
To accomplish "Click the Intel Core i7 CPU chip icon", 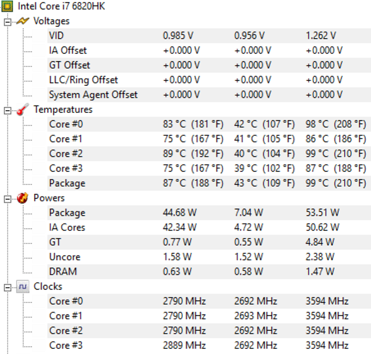I will point(7,7).
